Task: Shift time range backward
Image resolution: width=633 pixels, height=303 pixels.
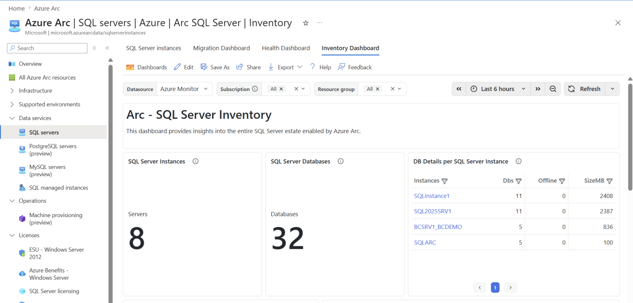Action: tap(459, 89)
